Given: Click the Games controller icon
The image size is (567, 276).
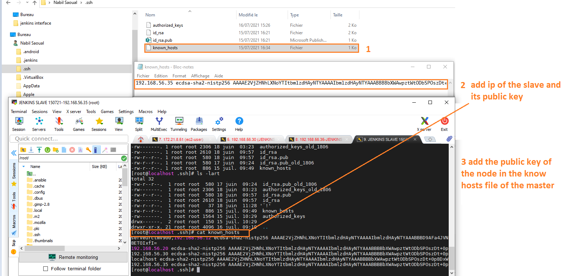Looking at the screenshot, I should pyautogui.click(x=79, y=124).
